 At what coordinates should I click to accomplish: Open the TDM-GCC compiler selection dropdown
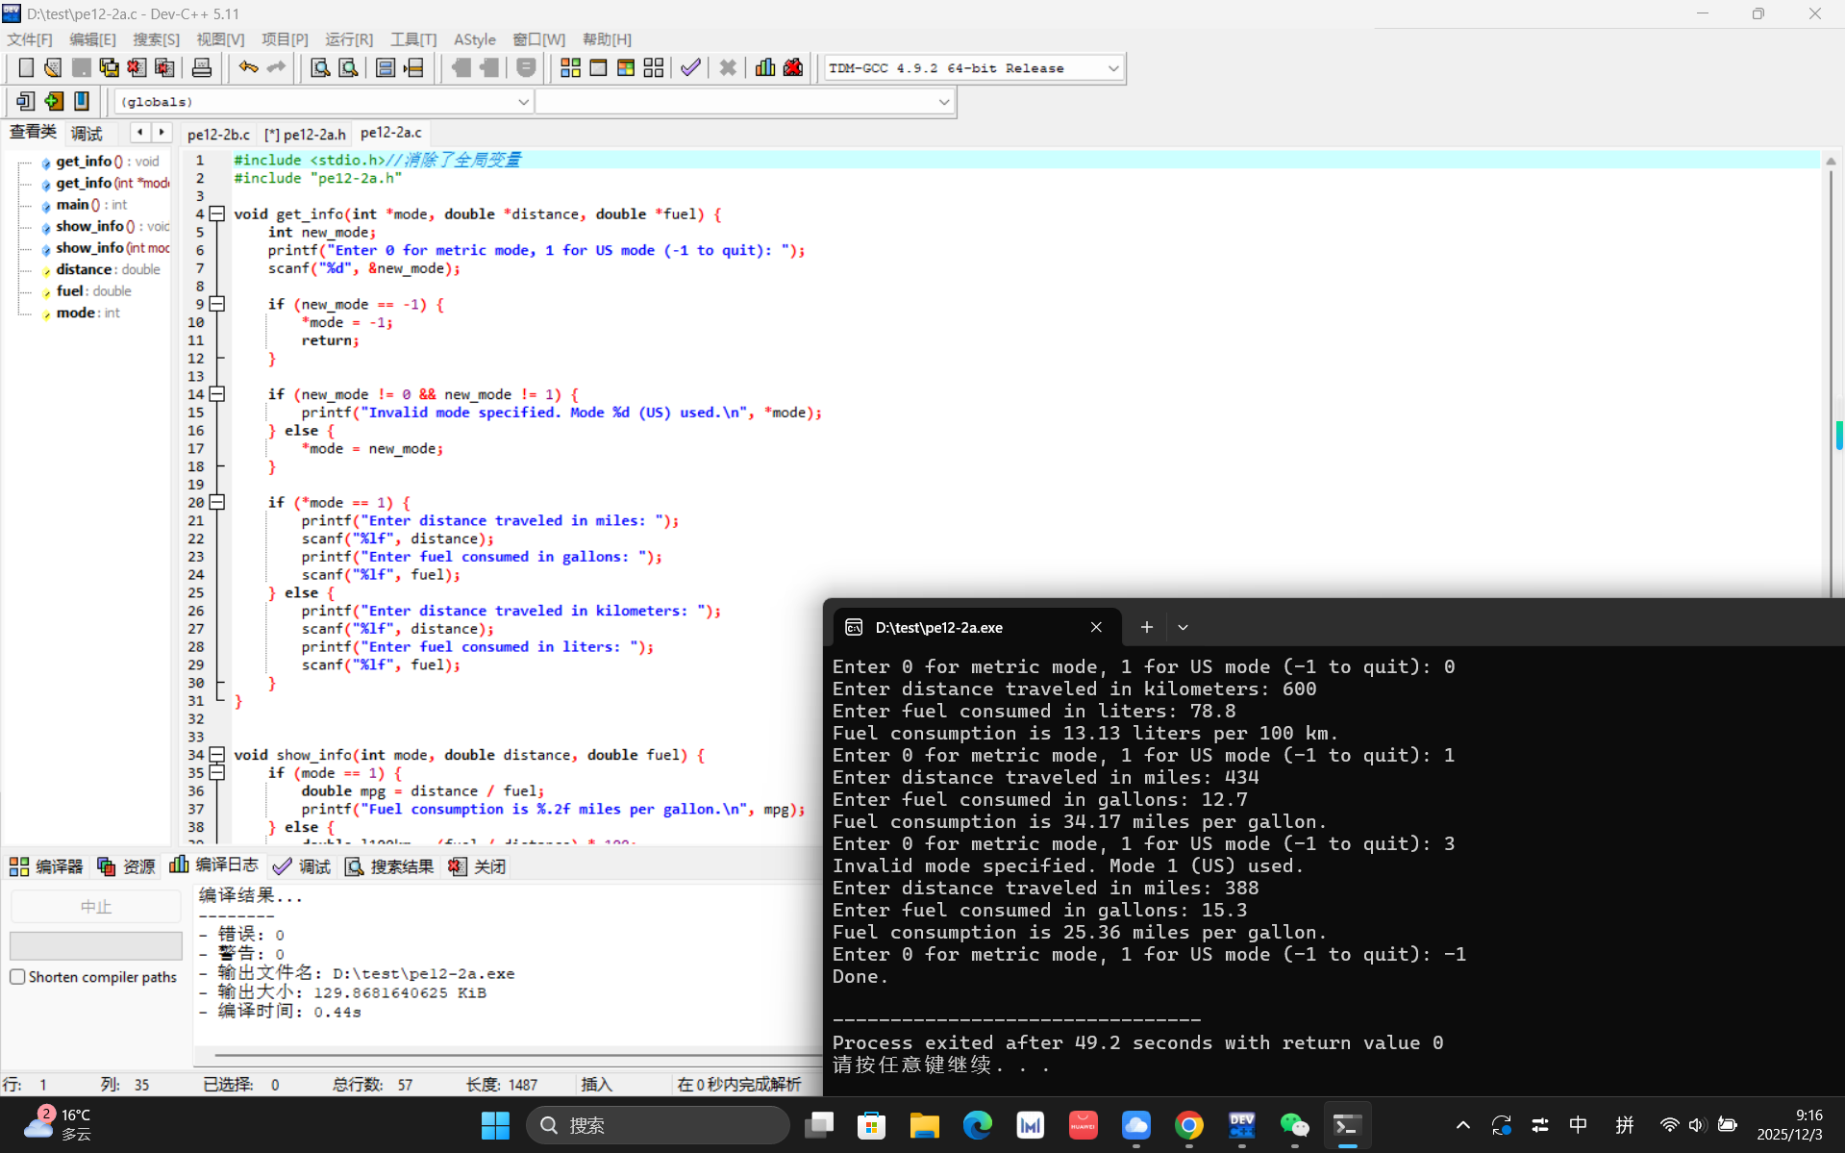tap(1112, 68)
